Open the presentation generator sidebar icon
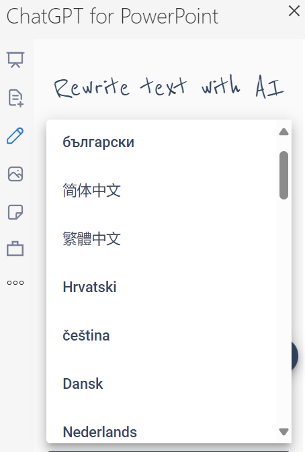The height and width of the screenshot is (452, 305). 15,60
